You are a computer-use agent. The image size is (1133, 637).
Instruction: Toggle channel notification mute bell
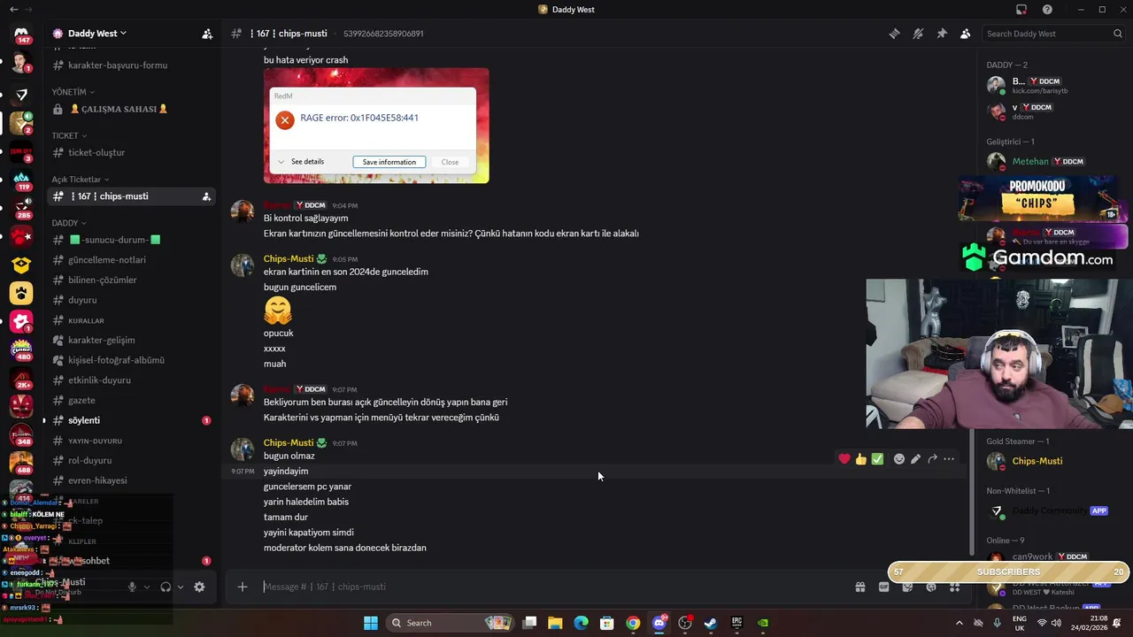pos(918,34)
